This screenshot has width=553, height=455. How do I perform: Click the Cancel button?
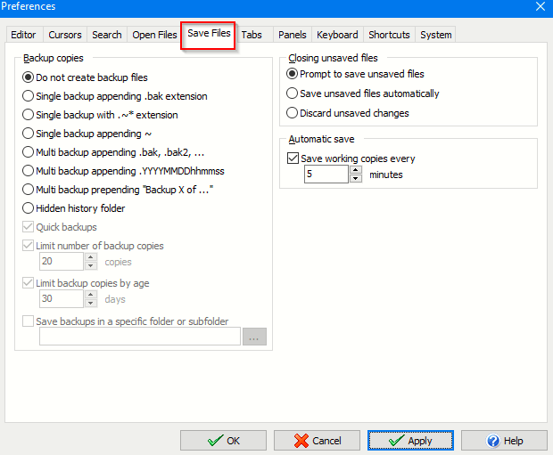pos(317,440)
